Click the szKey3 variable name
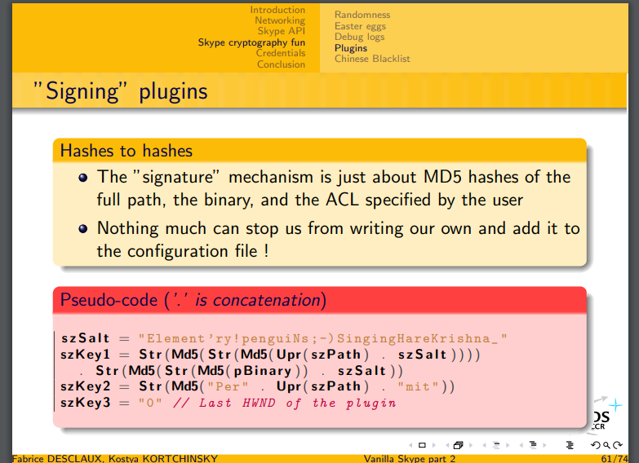 [x=85, y=403]
